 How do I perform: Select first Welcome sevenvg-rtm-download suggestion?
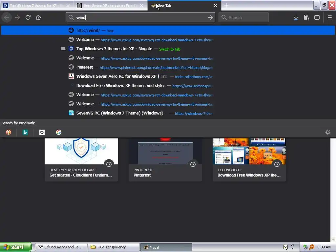(x=168, y=40)
